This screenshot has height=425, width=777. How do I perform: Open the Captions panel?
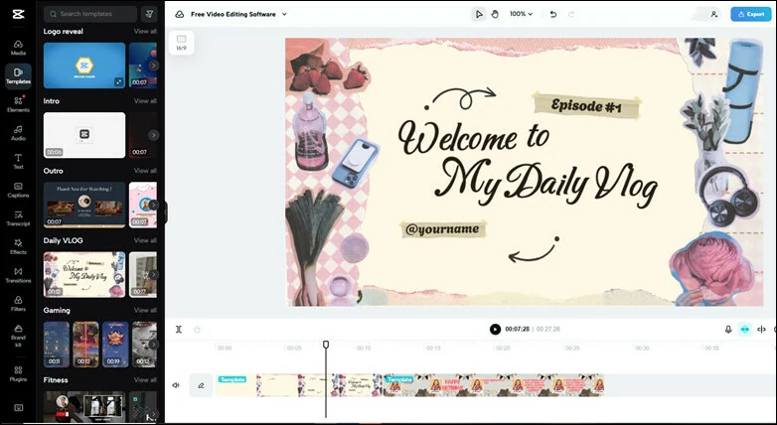(x=18, y=190)
